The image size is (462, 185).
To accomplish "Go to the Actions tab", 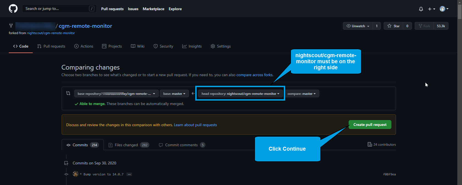I will click(x=84, y=46).
